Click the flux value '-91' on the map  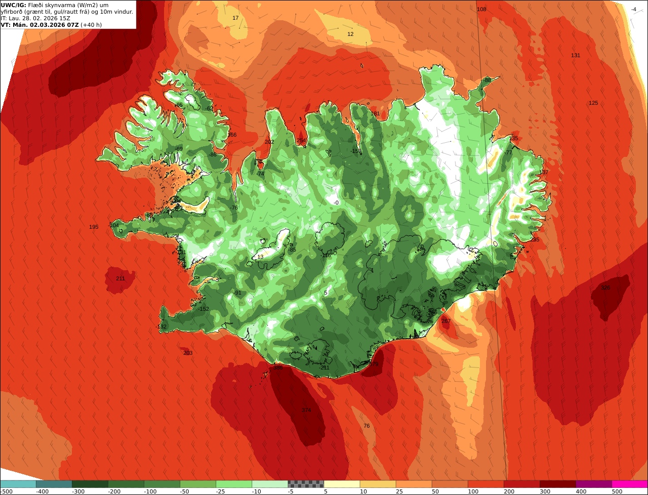pyautogui.click(x=237, y=293)
